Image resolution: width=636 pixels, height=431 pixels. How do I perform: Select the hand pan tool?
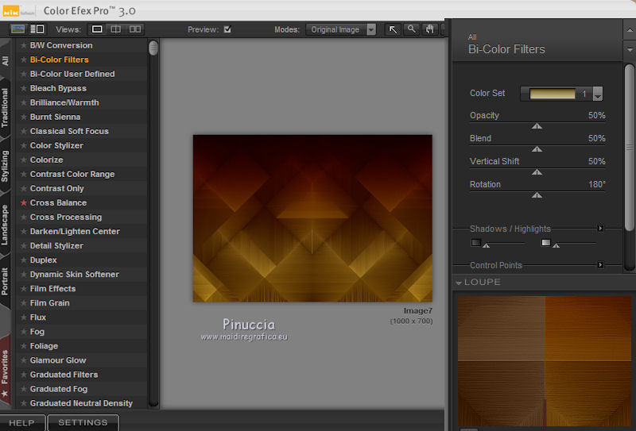430,29
